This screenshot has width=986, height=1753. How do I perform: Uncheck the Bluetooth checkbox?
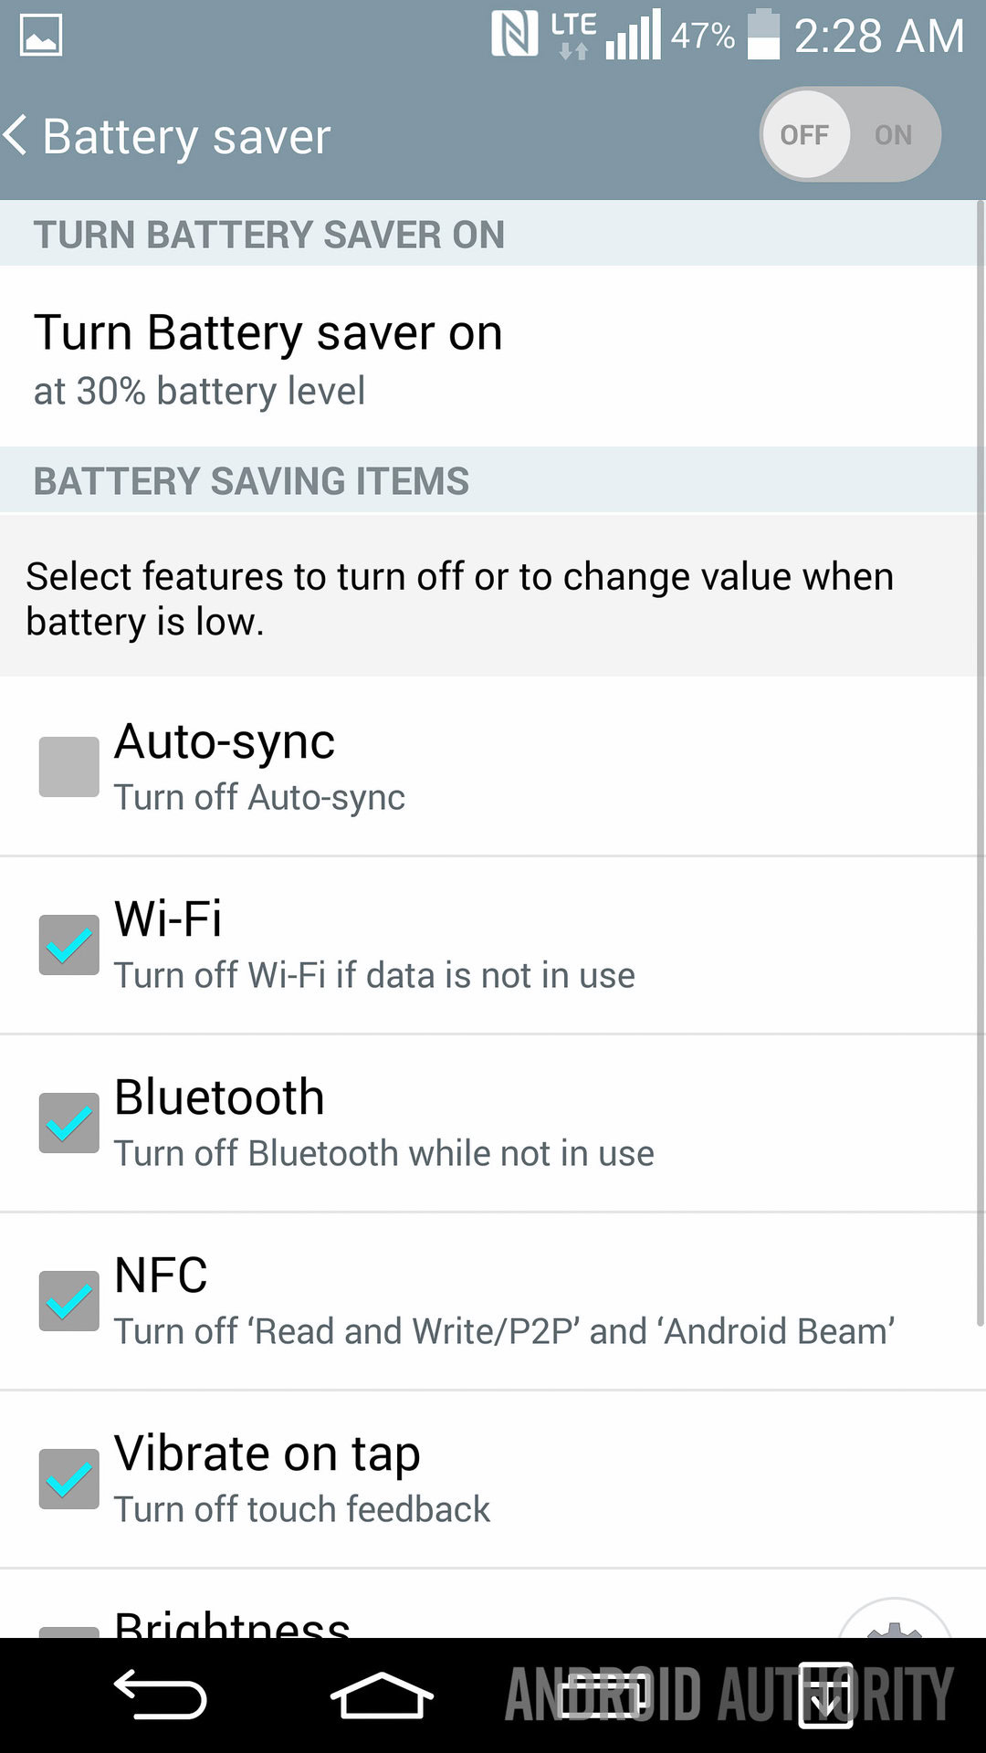point(68,1123)
